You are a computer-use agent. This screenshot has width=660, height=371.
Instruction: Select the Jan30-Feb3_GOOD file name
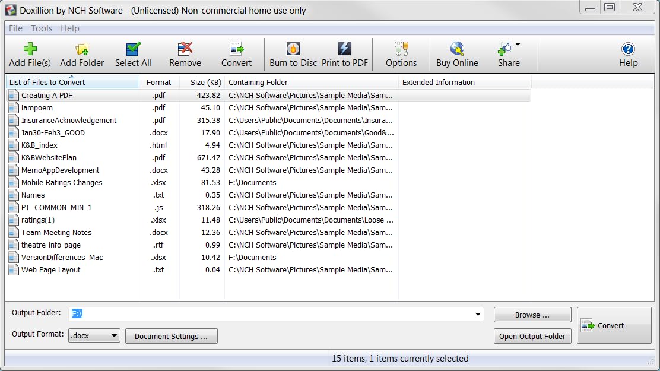click(x=53, y=132)
